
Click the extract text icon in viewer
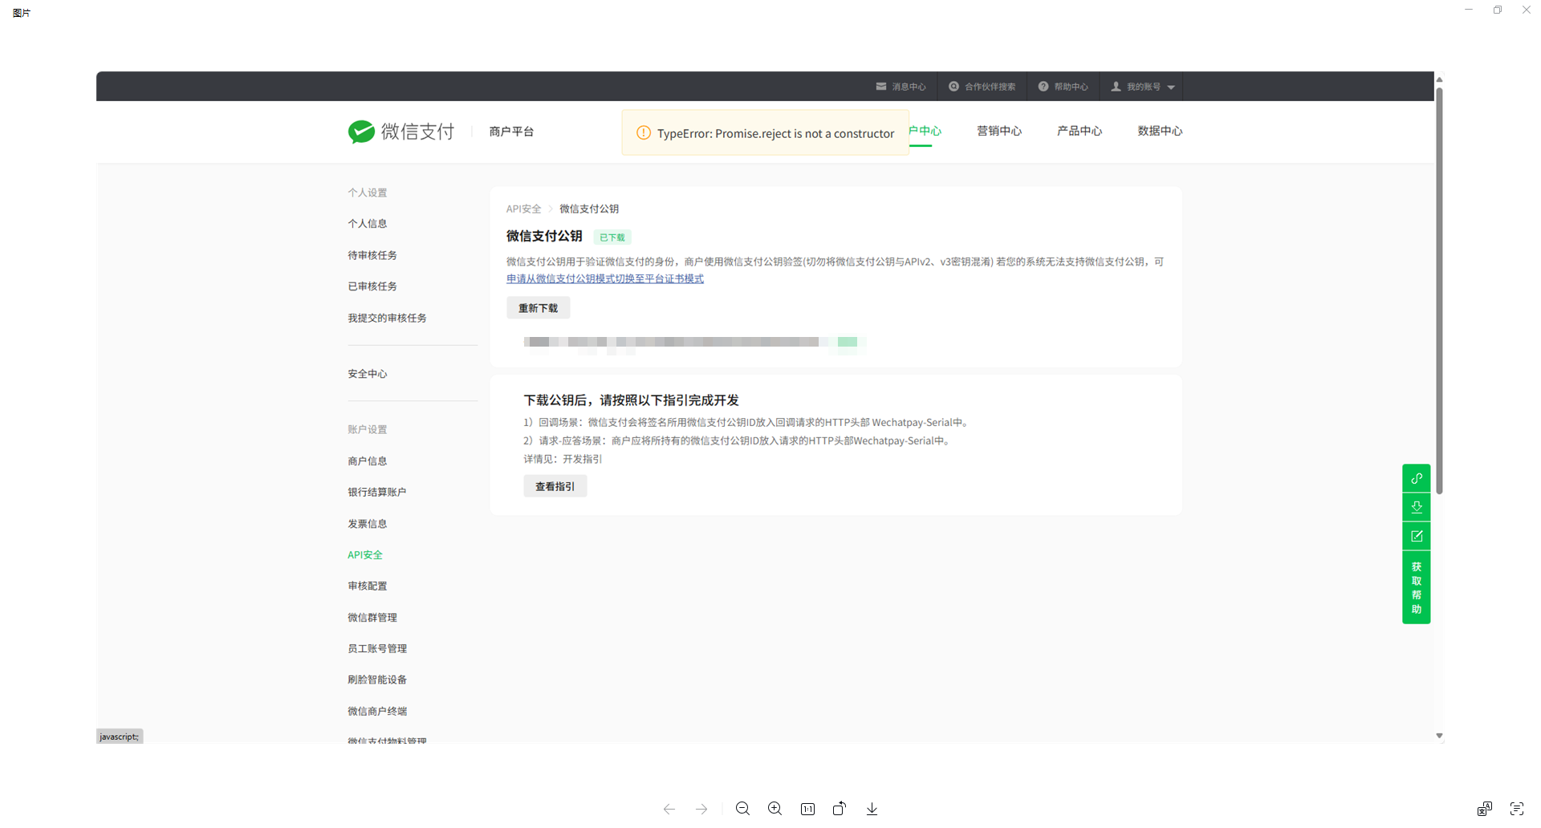click(x=1517, y=809)
